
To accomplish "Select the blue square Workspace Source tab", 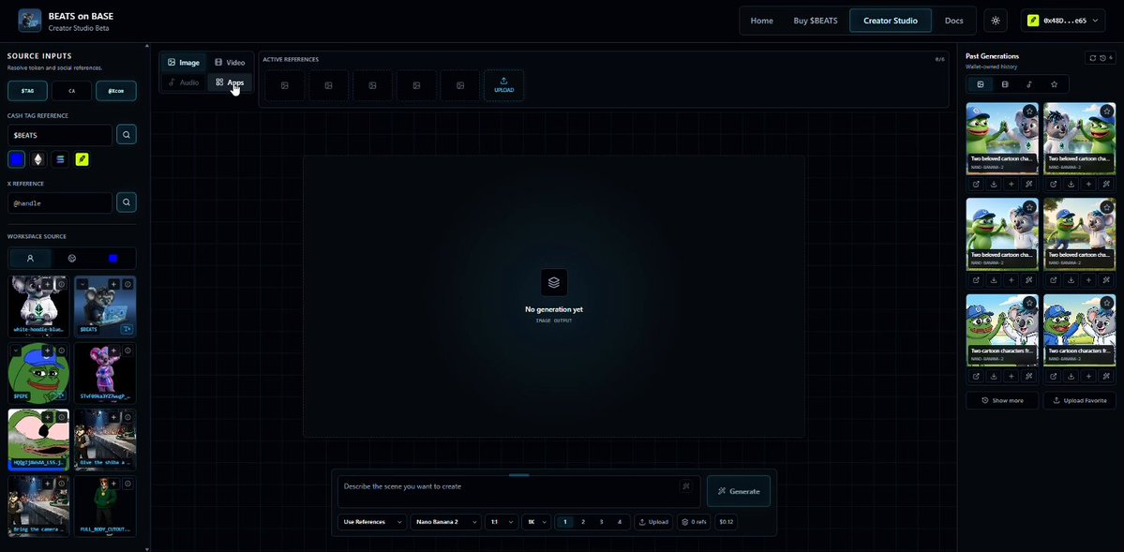I will (x=113, y=258).
